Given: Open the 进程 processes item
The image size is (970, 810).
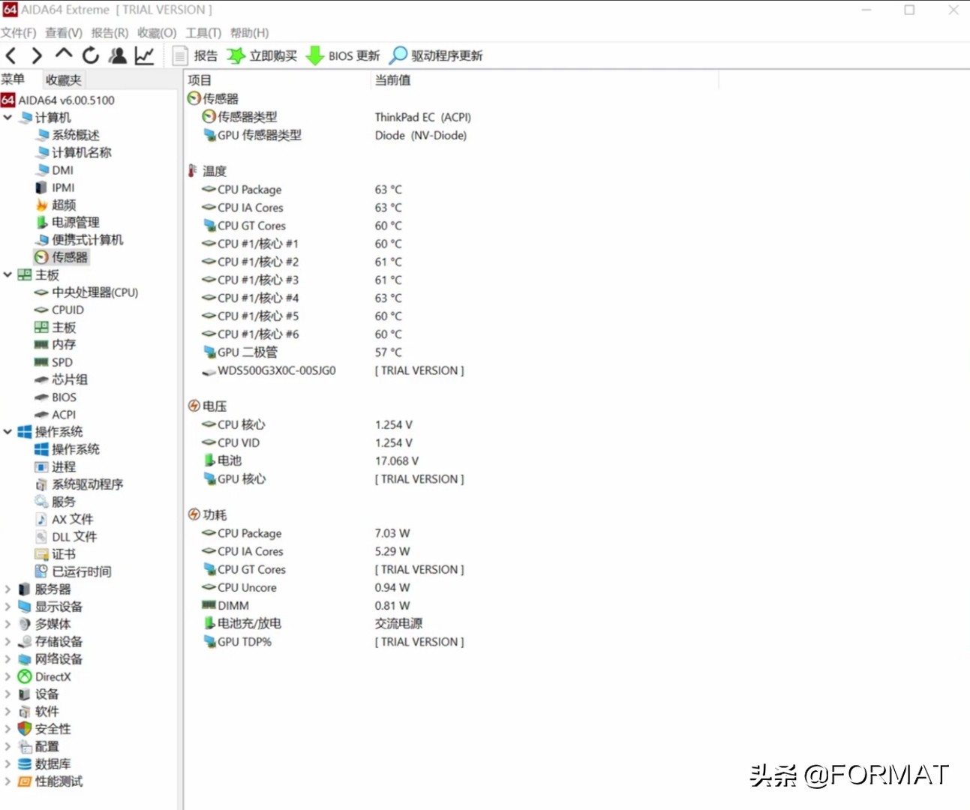Looking at the screenshot, I should (55, 467).
